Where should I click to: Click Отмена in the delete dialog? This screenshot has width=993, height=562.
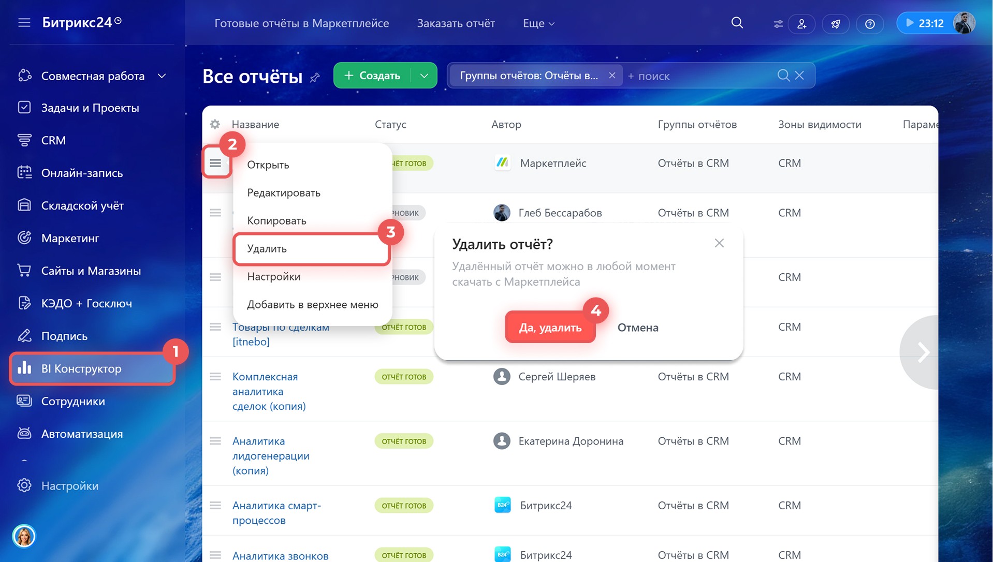click(x=637, y=328)
